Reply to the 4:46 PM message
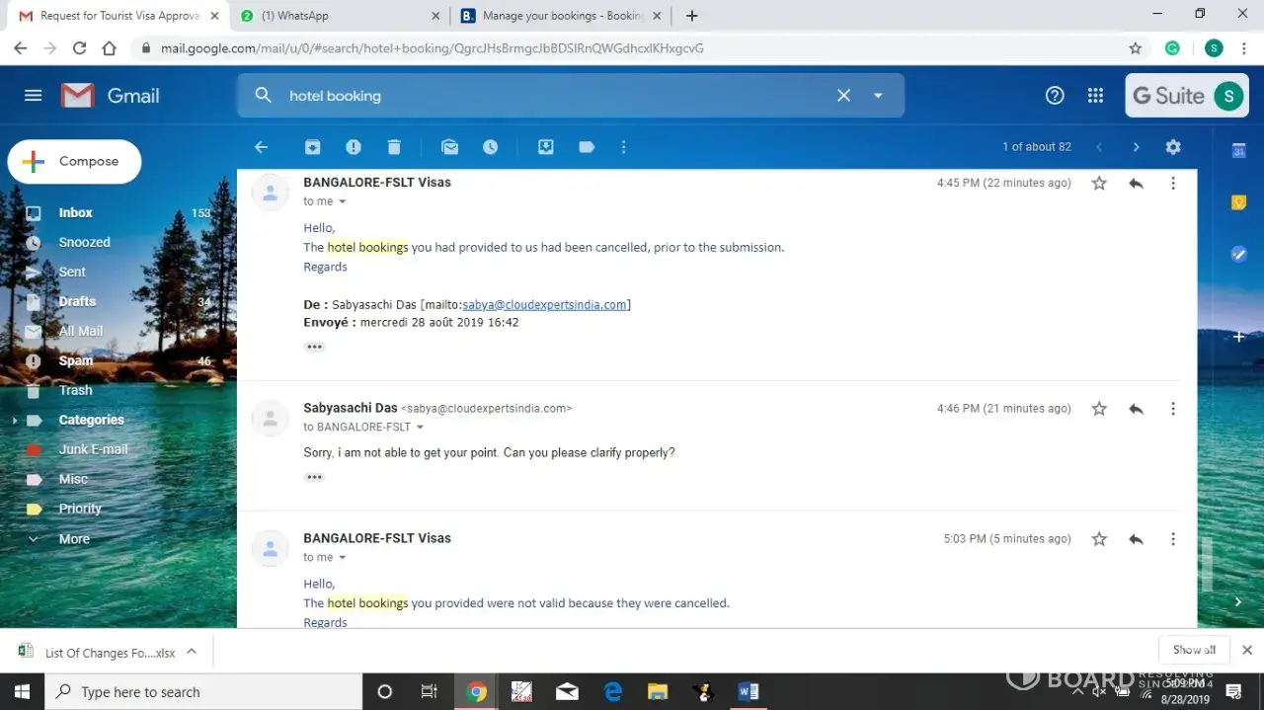This screenshot has width=1264, height=710. (x=1136, y=408)
